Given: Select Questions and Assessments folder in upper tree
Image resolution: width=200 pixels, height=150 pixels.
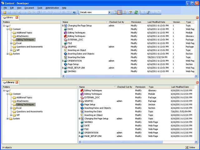Looking at the screenshot, I should click(x=29, y=47).
